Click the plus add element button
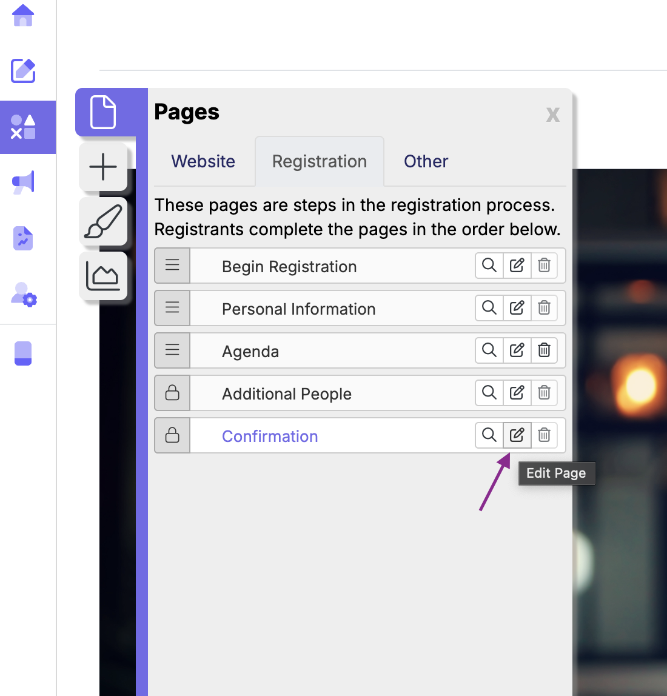The height and width of the screenshot is (696, 667). pyautogui.click(x=103, y=167)
